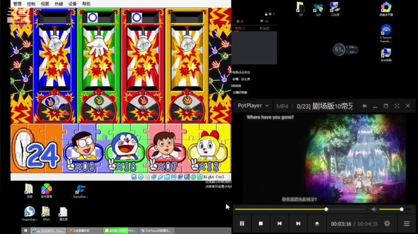Image resolution: width=418 pixels, height=234 pixels.
Task: Open the PotPlayer playlist menu icon
Action: (x=406, y=224)
